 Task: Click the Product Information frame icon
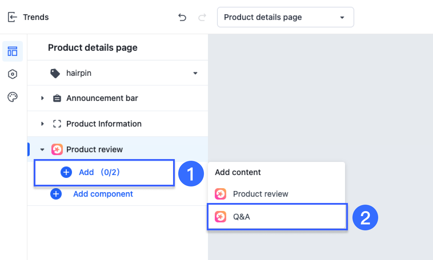(x=57, y=124)
